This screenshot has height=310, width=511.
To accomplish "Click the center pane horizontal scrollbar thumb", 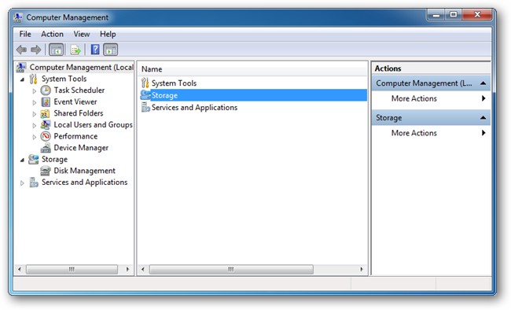I will tap(231, 269).
